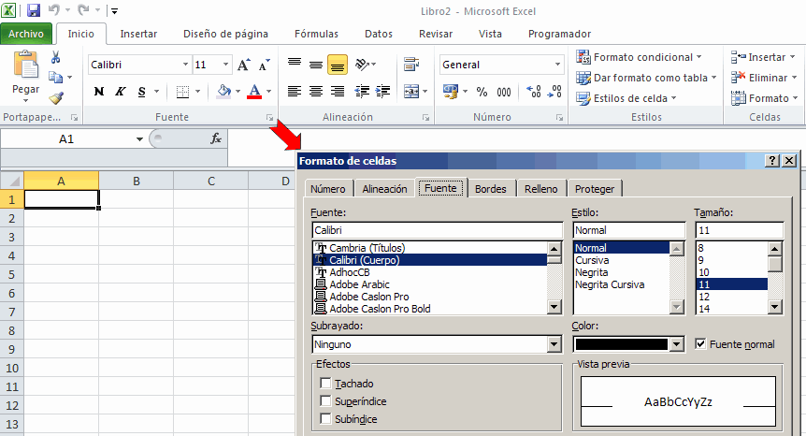Image resolution: width=806 pixels, height=436 pixels.
Task: Click the decrease indent icon
Action: click(x=362, y=92)
